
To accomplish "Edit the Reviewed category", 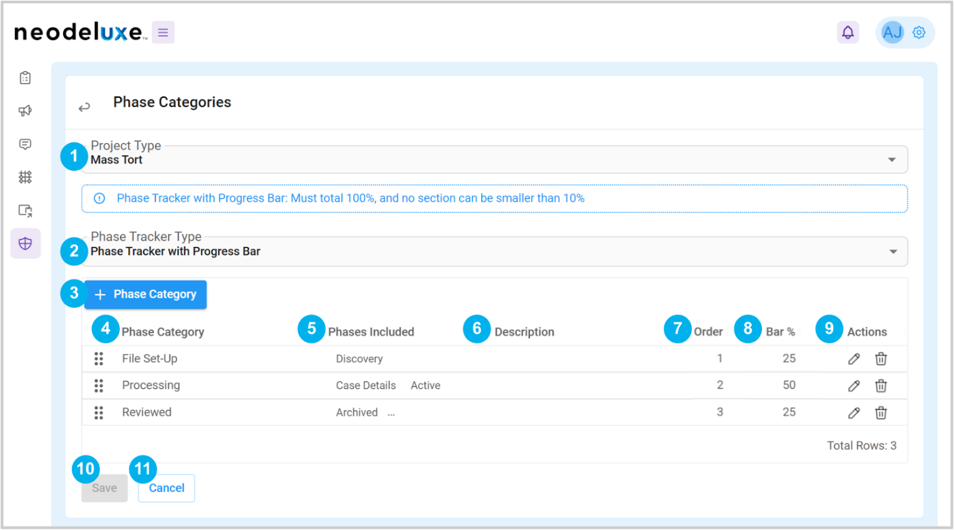I will point(854,413).
